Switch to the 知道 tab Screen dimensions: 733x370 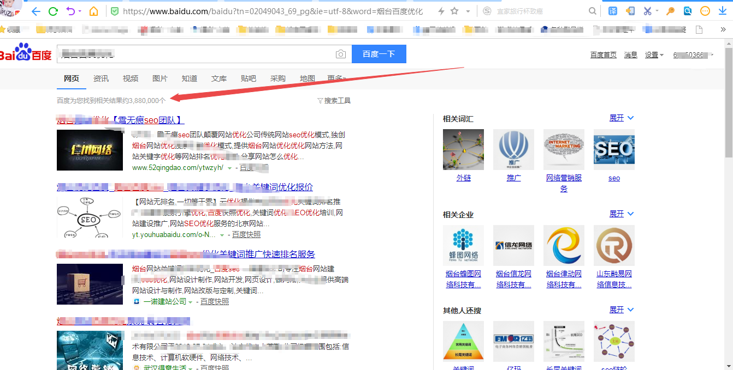pos(190,78)
